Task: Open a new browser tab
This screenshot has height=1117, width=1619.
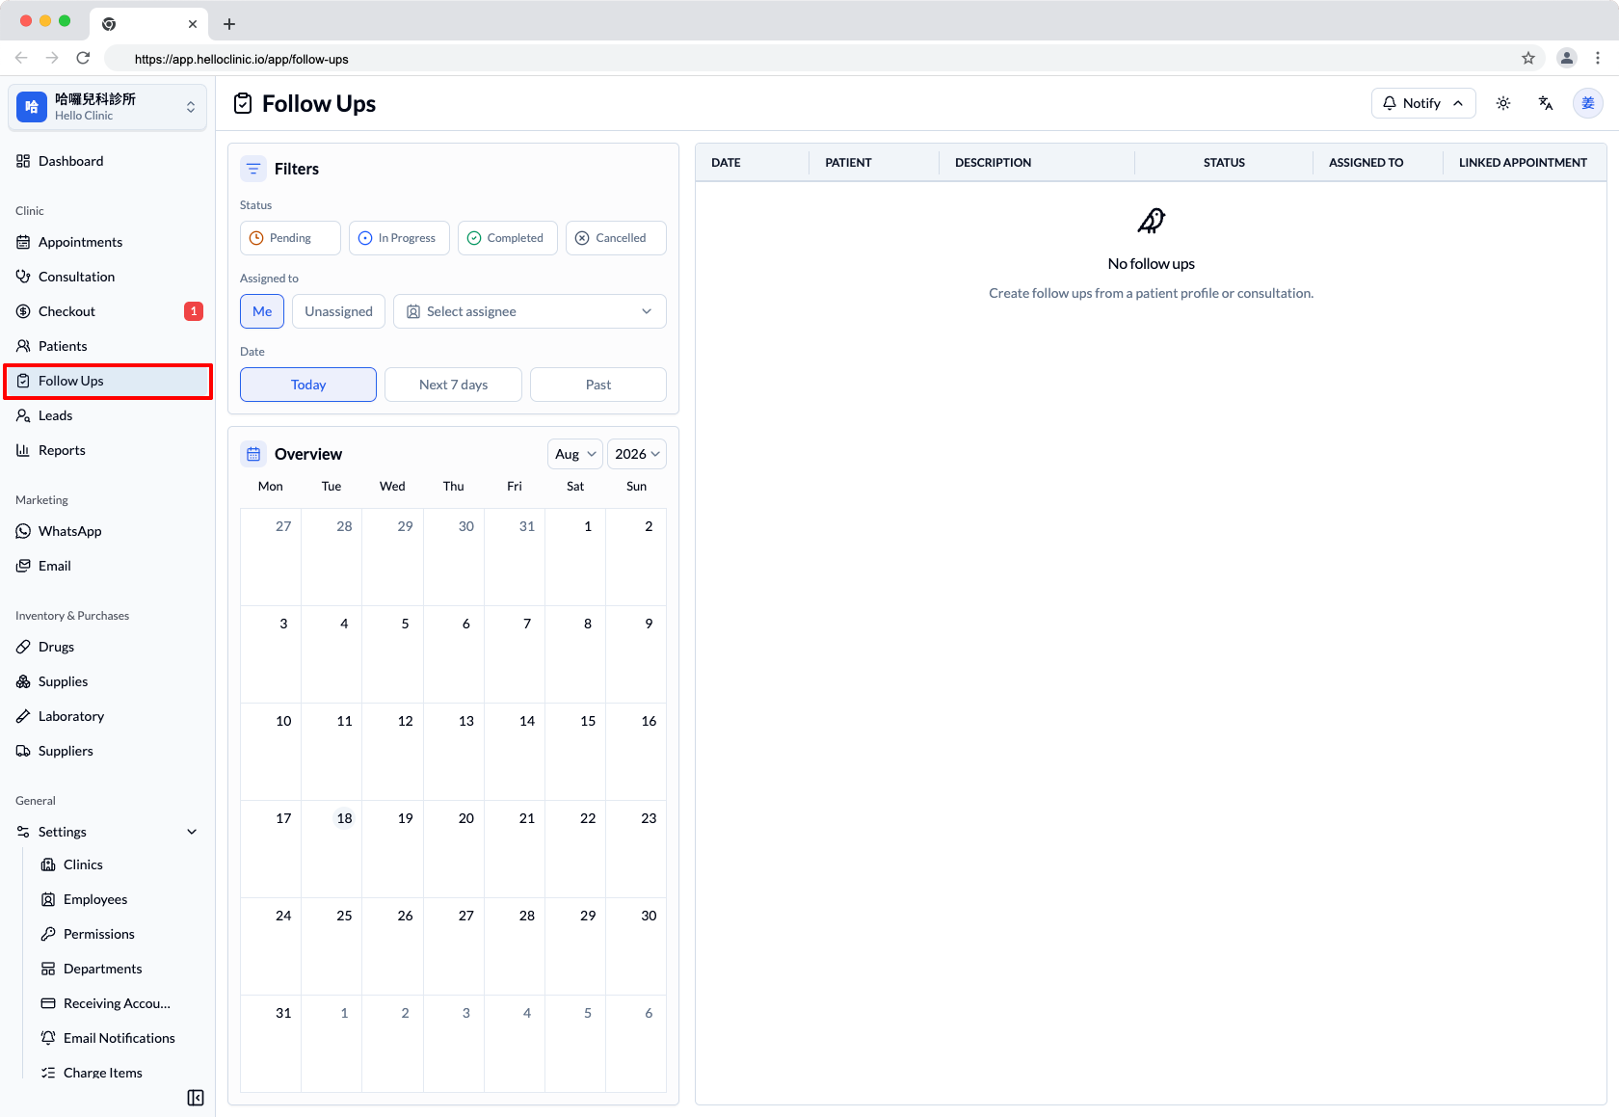Action: tap(229, 24)
